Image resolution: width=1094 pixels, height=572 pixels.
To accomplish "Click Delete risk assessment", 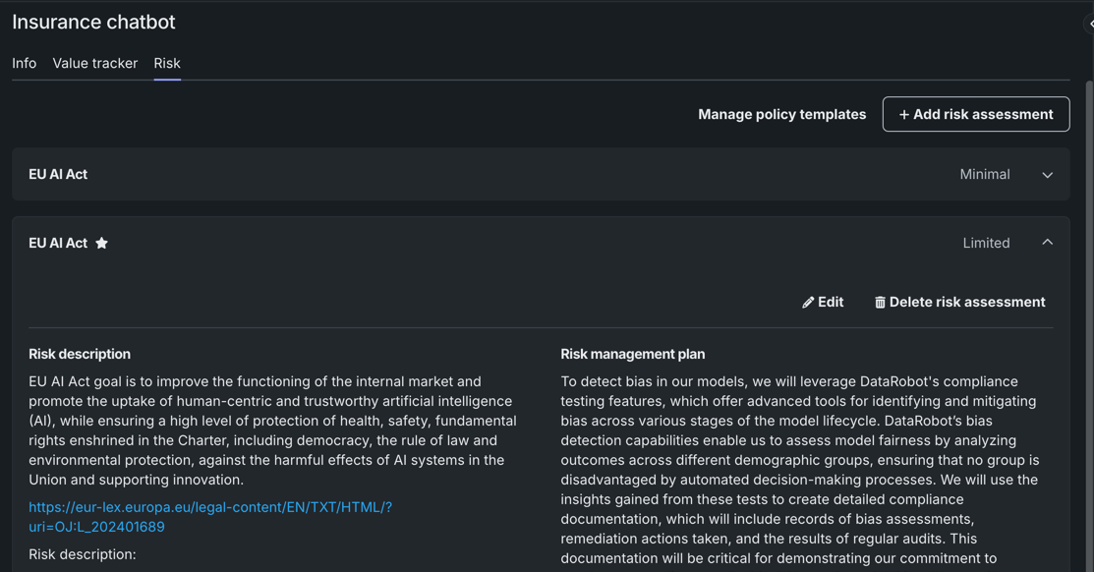I will tap(966, 303).
